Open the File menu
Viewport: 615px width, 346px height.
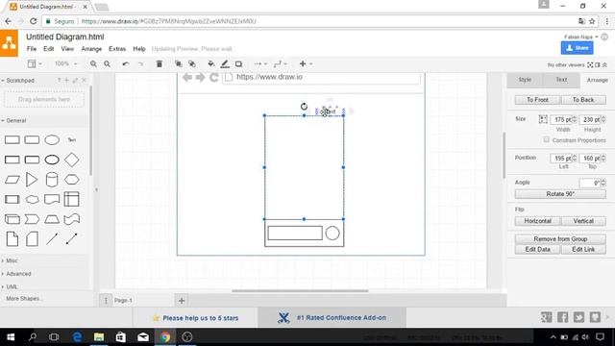32,49
